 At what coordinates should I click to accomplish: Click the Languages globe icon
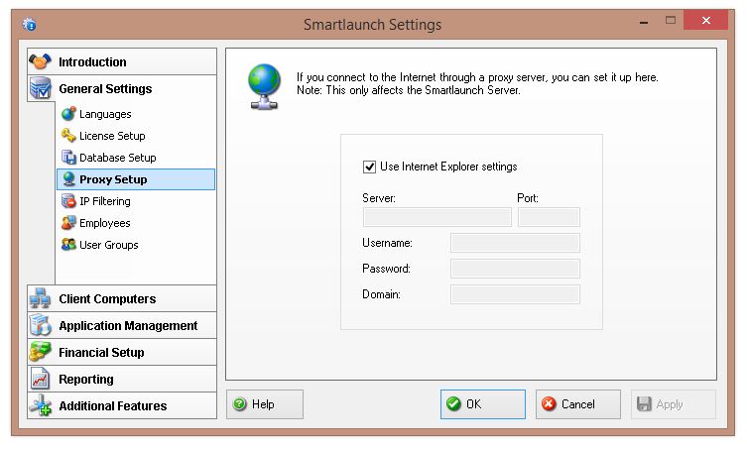[68, 114]
